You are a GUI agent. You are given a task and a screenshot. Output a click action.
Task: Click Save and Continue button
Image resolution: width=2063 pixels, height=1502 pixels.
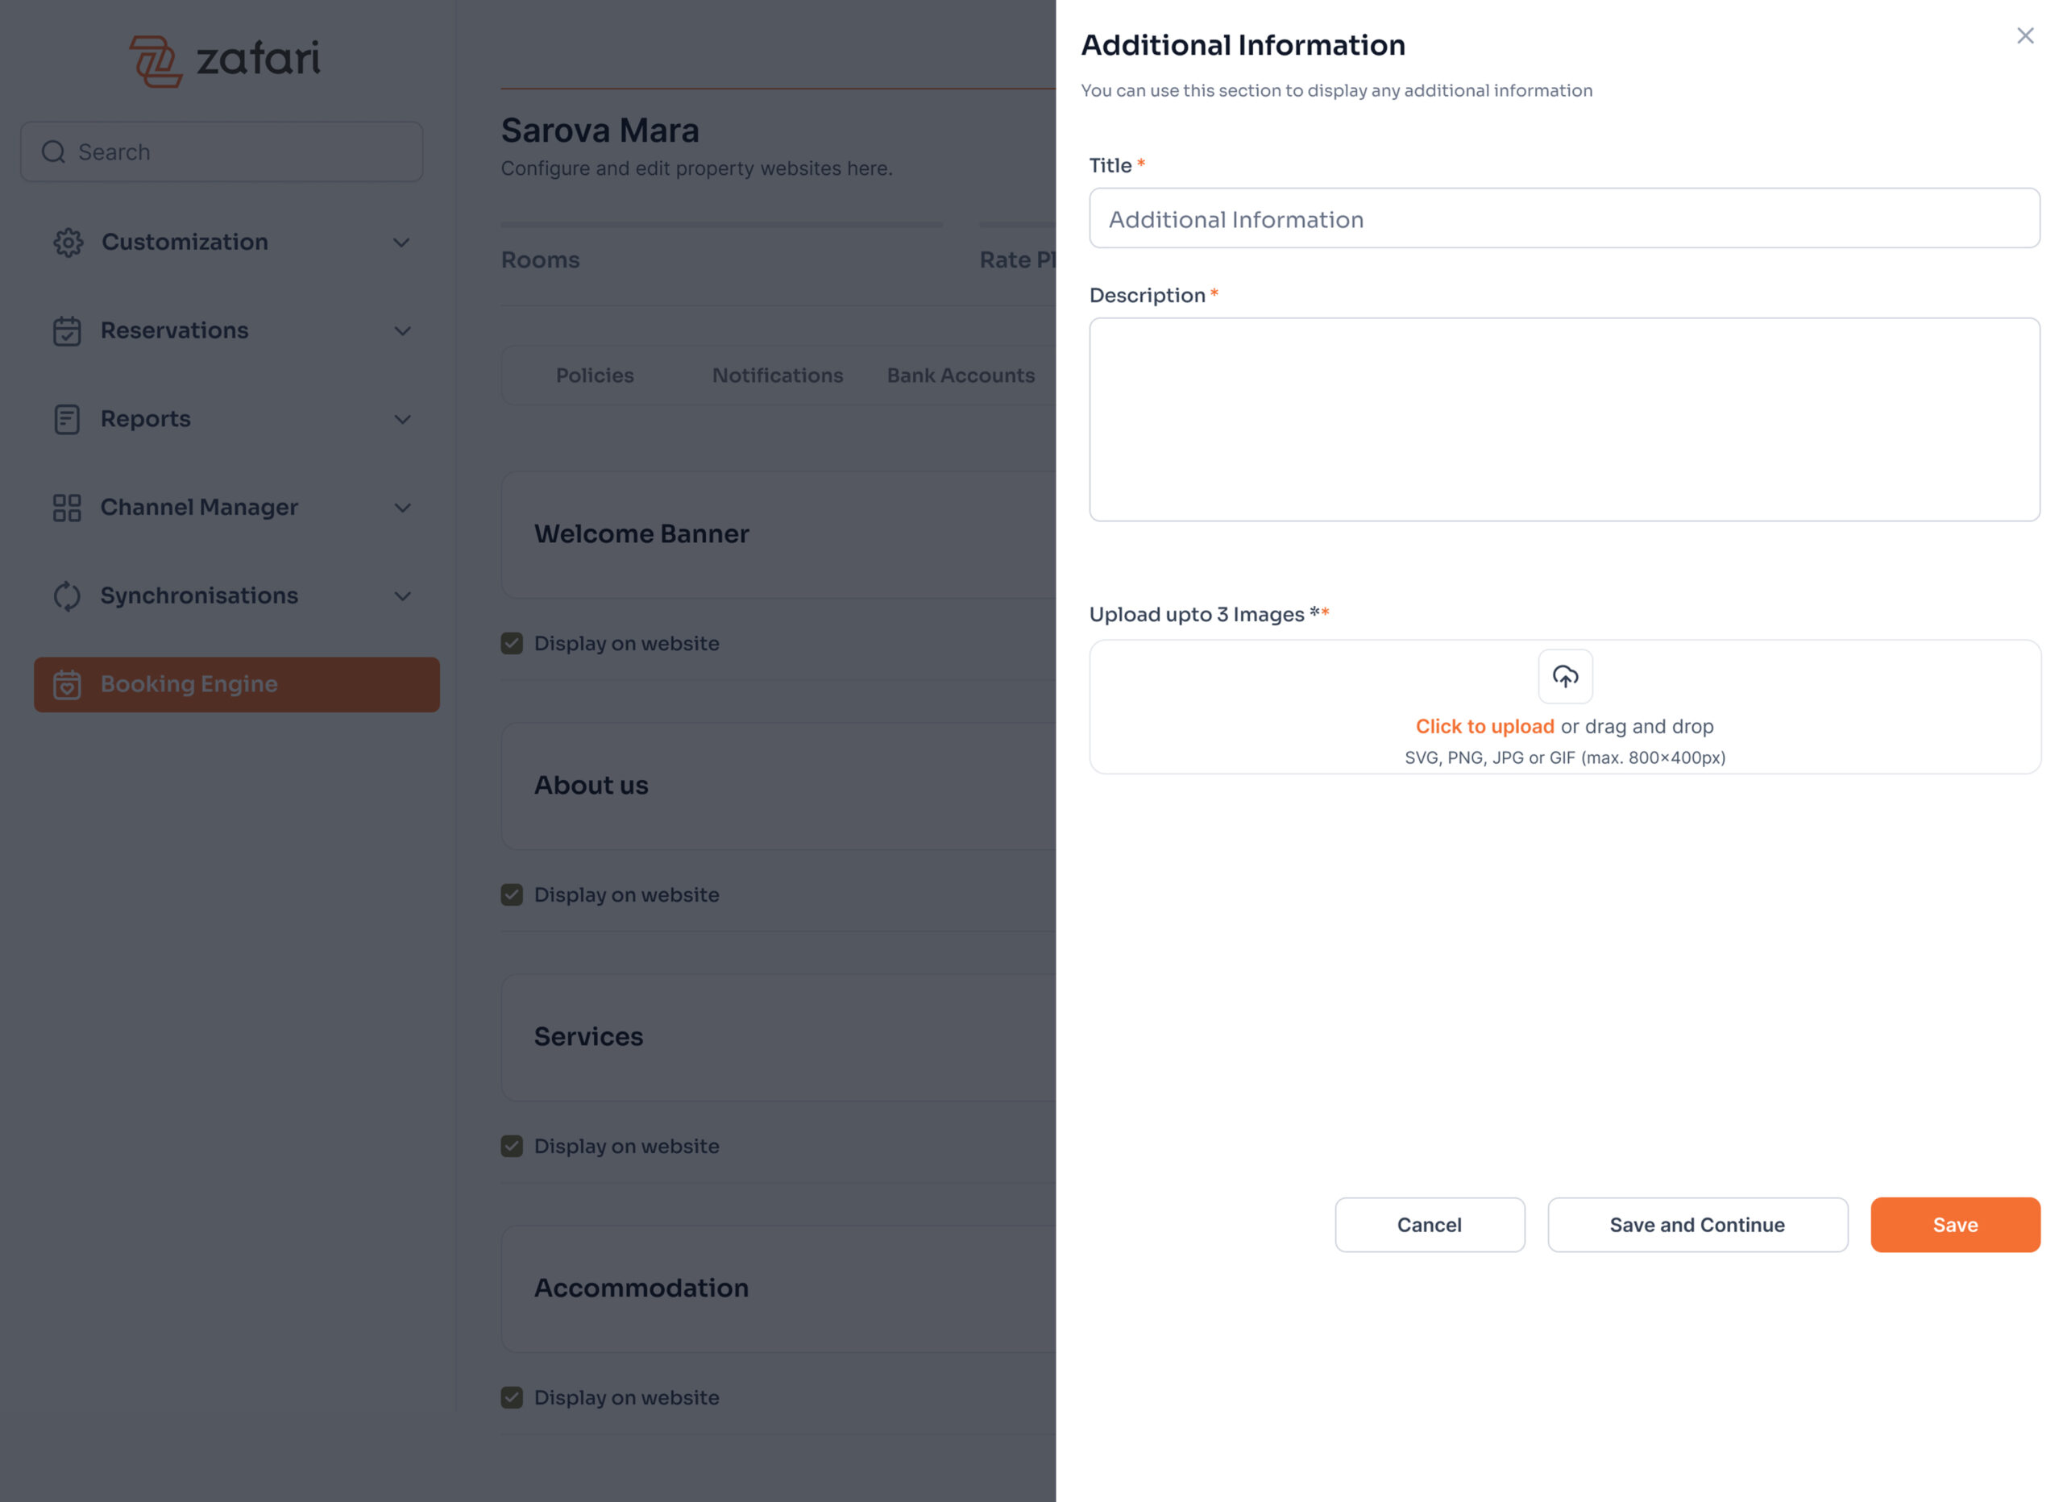coord(1696,1225)
